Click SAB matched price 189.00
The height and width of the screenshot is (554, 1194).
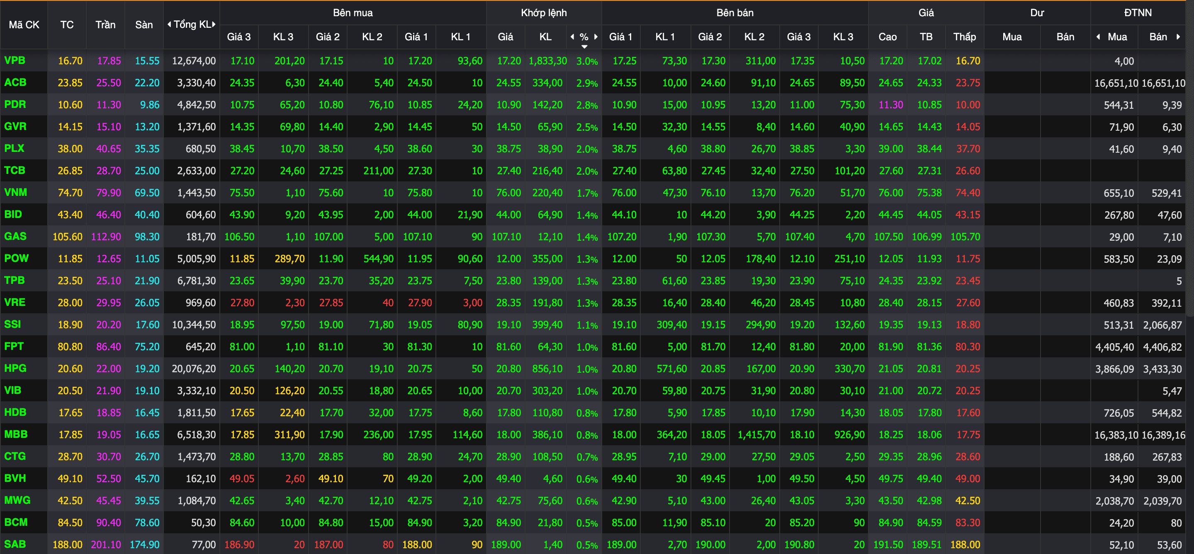(506, 545)
